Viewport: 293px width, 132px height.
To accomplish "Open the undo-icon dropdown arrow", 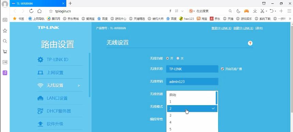I will point(275,11).
